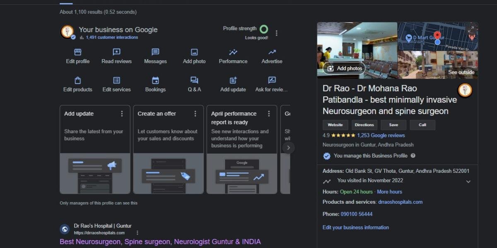This screenshot has height=248, width=497.
Task: Expand map with the fullscreen icon
Action: (470, 30)
